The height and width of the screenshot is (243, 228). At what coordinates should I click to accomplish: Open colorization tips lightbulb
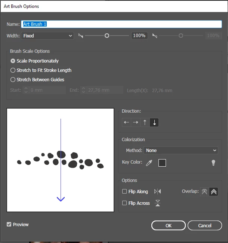(x=213, y=163)
